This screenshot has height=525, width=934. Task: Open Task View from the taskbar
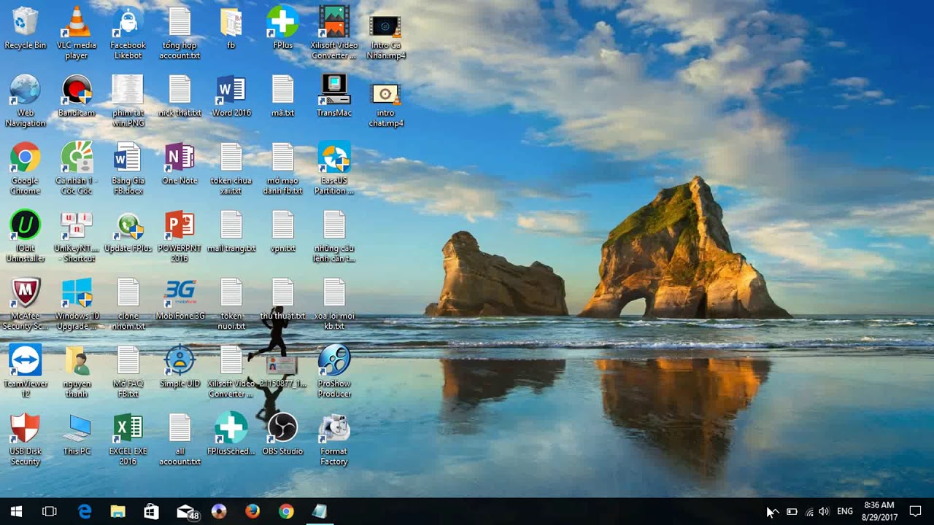pos(50,511)
